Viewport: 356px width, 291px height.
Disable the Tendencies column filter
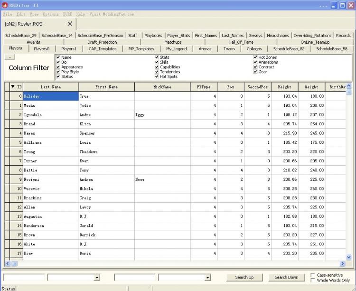click(157, 72)
